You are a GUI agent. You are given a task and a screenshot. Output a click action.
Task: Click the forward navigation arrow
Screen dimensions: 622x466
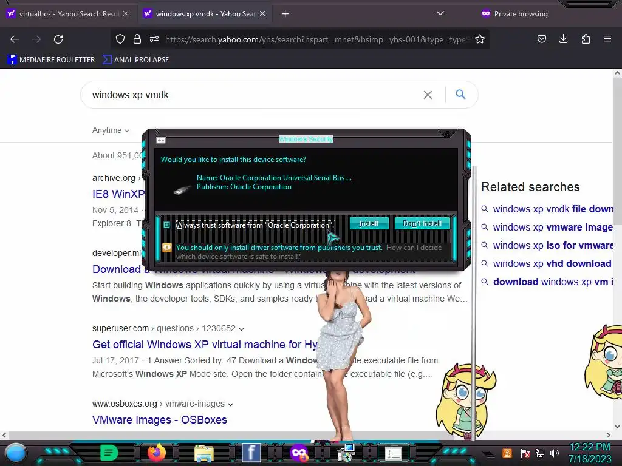(x=36, y=39)
